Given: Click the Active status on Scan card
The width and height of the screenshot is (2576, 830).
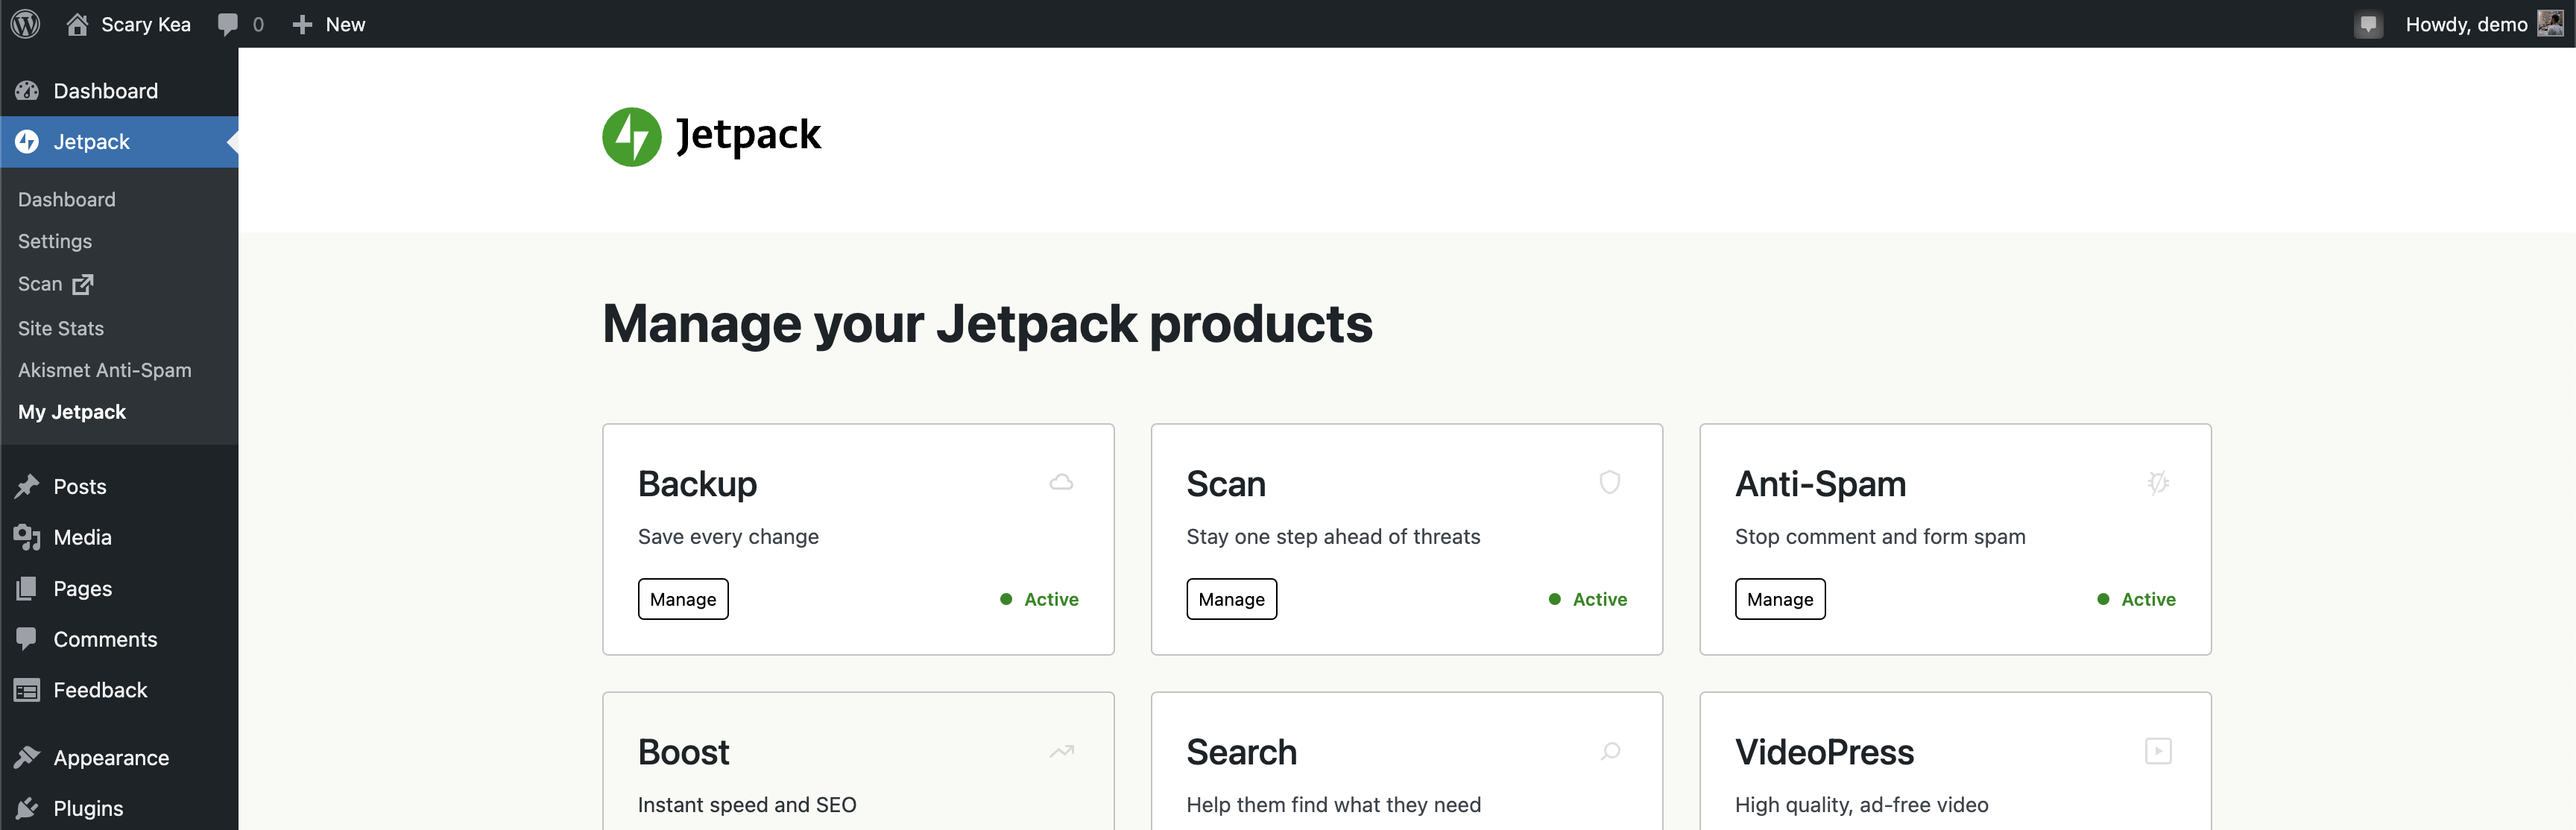Looking at the screenshot, I should (1588, 599).
